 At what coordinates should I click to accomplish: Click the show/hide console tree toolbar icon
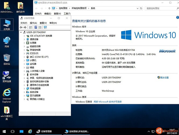(30, 27)
